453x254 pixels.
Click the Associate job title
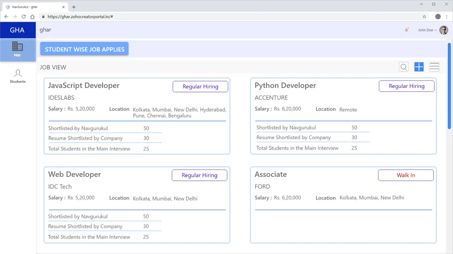271,174
